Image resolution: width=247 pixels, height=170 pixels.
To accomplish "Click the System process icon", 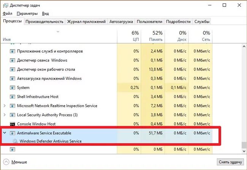I will click(13, 88).
